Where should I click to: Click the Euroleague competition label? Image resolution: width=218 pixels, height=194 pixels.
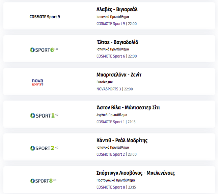tap(105, 82)
